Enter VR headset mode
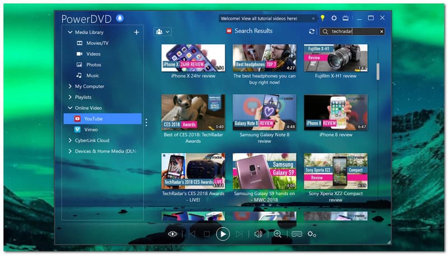 pyautogui.click(x=297, y=234)
